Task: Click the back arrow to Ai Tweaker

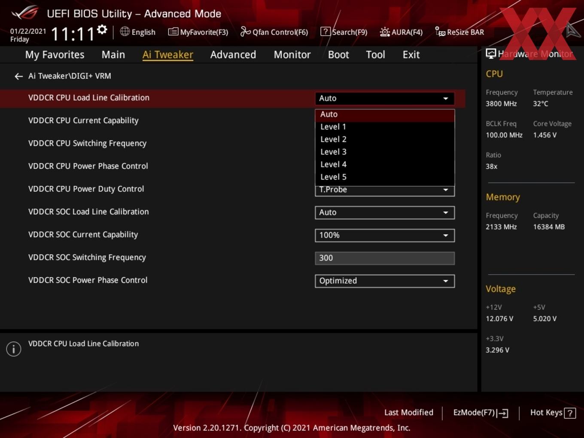Action: (18, 76)
